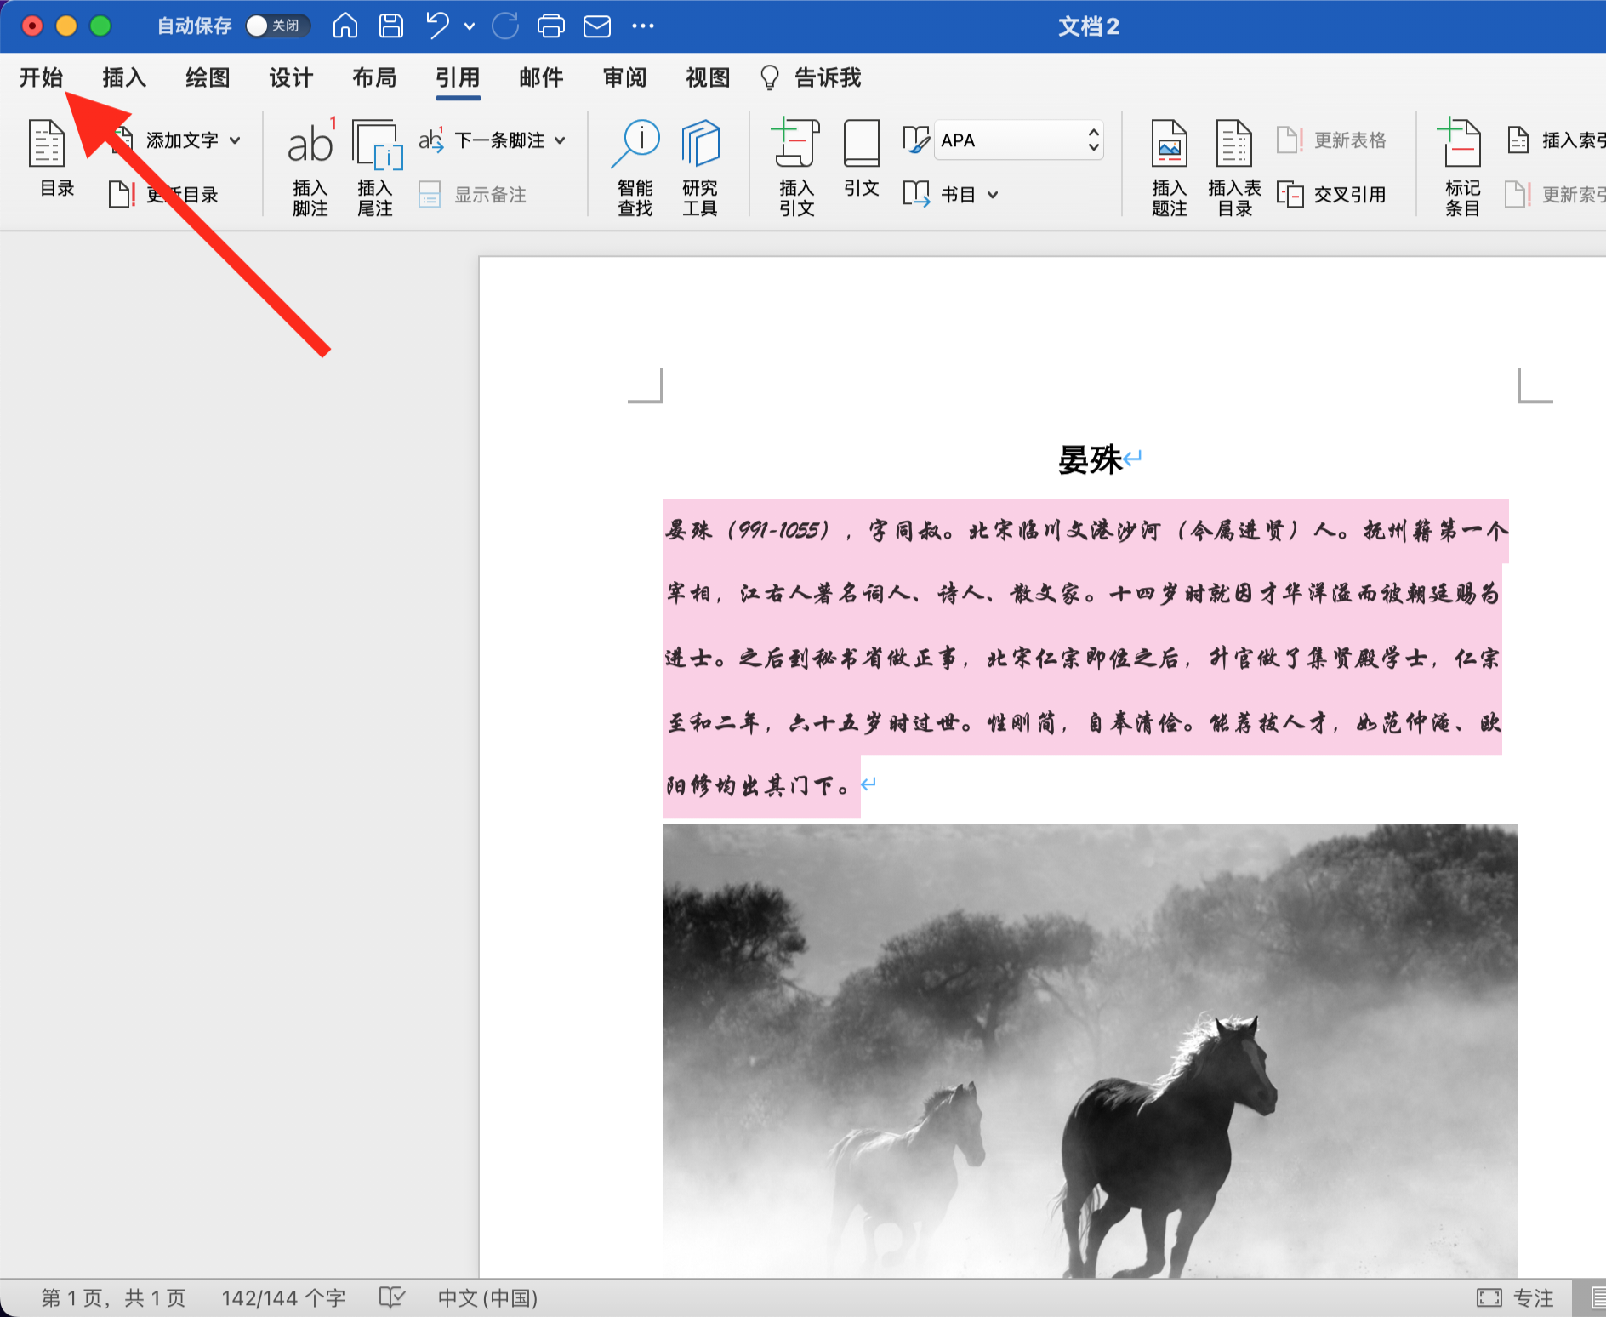The image size is (1606, 1317).
Task: Click citation style icon beside APA
Action: 915,140
